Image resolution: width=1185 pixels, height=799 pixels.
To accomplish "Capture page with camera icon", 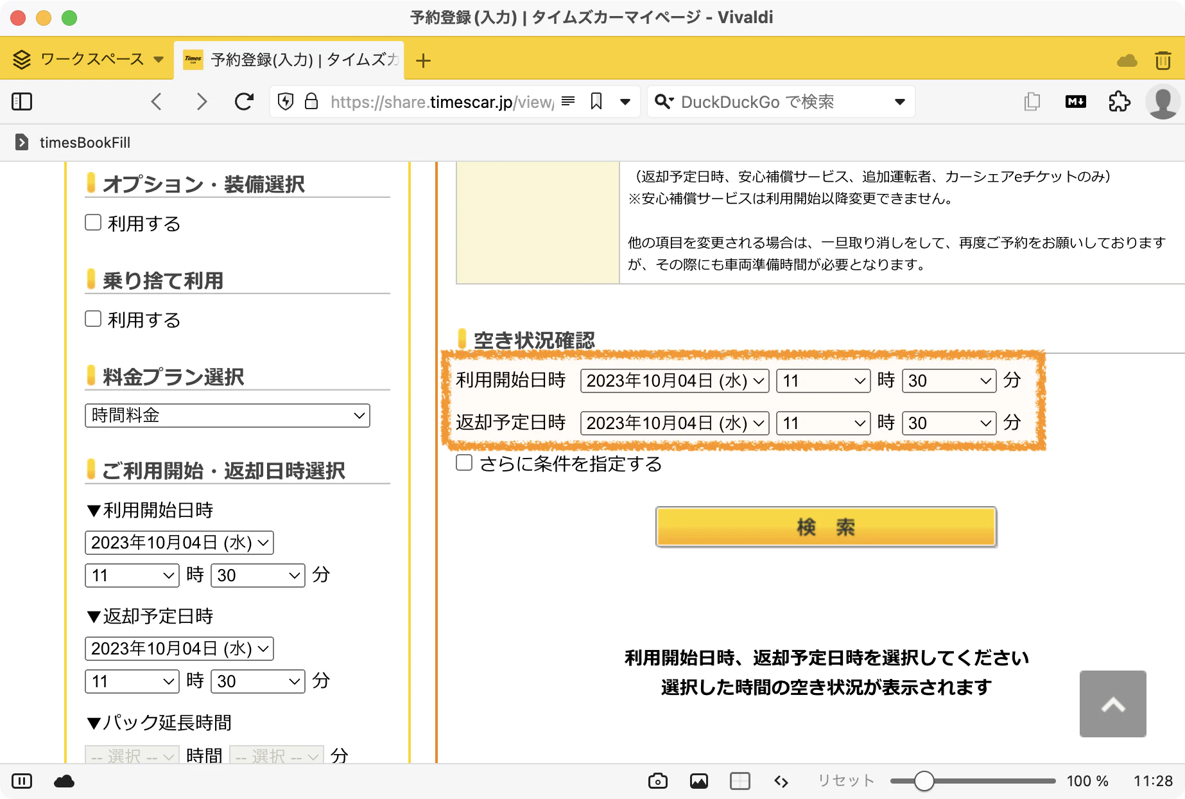I will (658, 781).
